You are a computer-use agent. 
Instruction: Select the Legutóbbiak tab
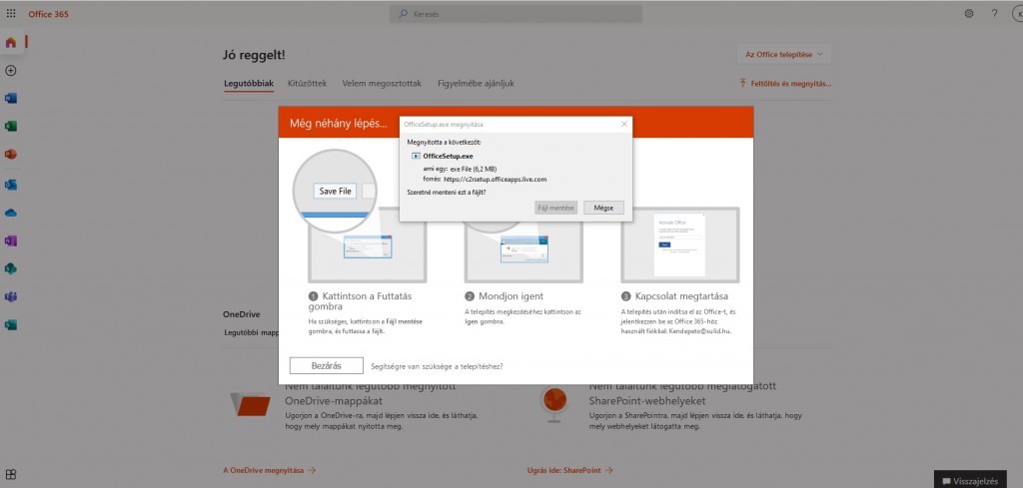pos(249,84)
